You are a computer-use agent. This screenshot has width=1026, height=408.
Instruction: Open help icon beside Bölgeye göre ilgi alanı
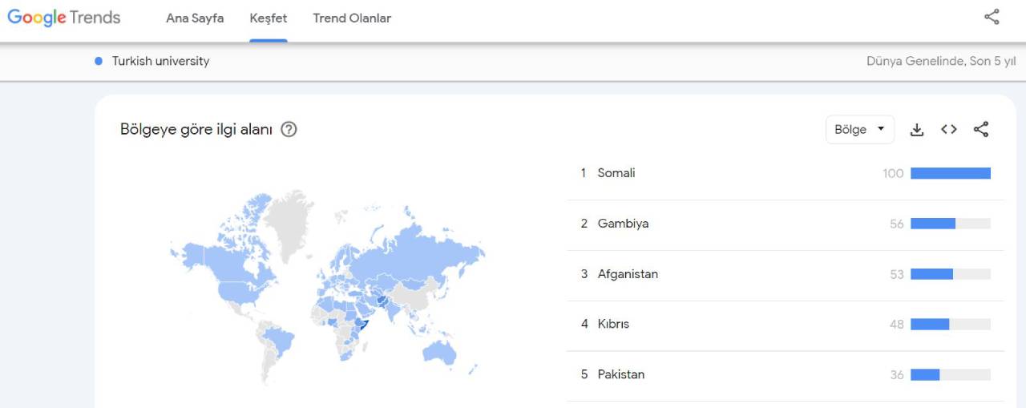(x=289, y=129)
